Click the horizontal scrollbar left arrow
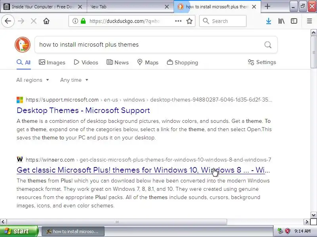 click(3, 222)
